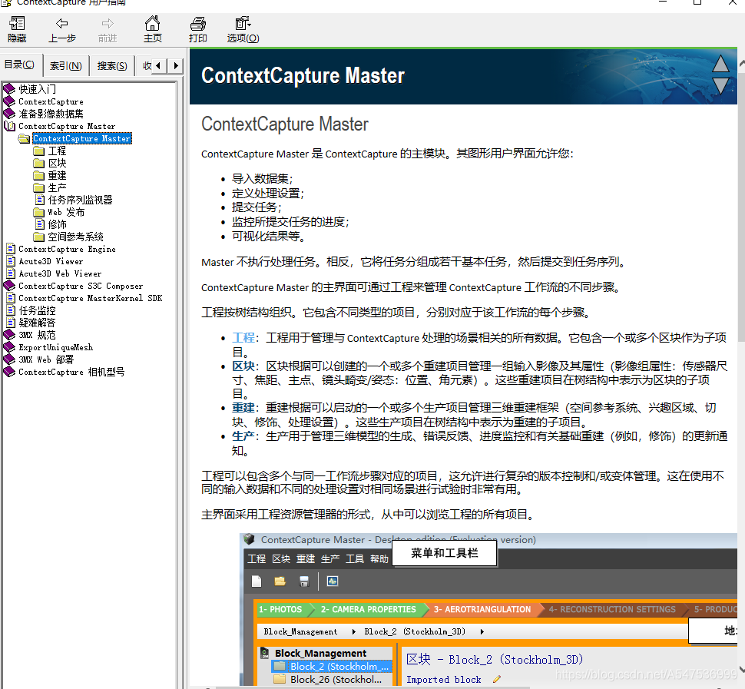Open the 疑难解答 topic

click(31, 323)
